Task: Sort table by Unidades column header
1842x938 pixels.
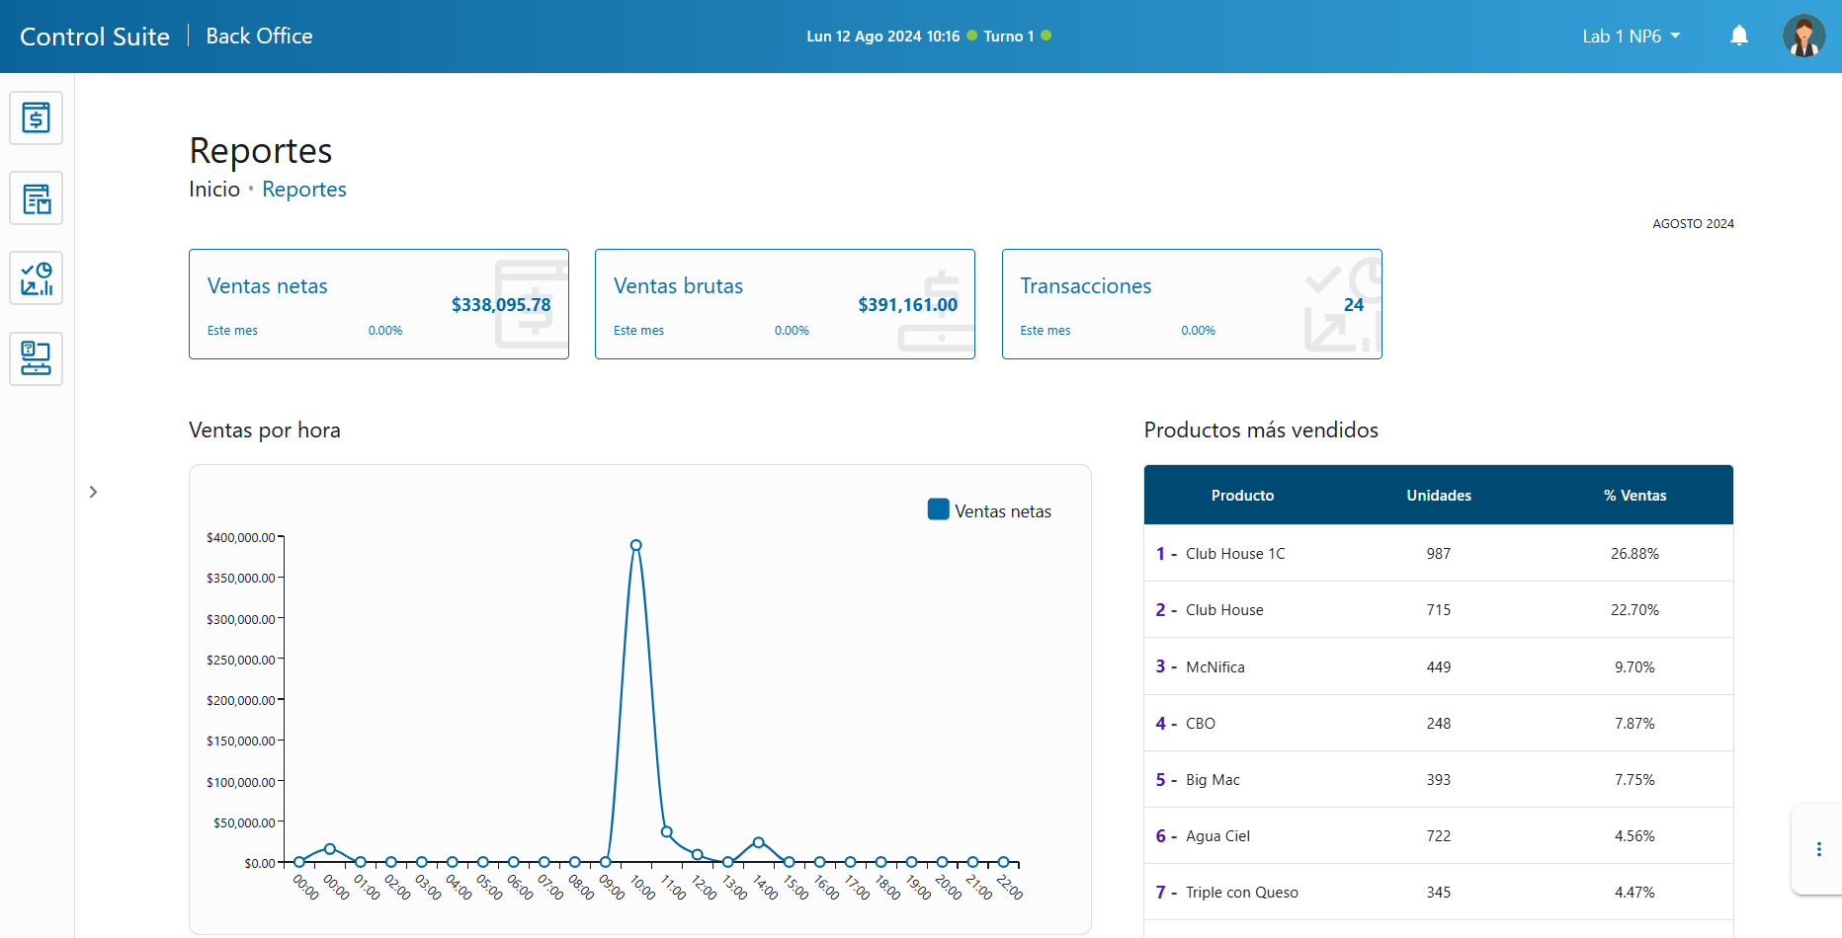Action: click(x=1439, y=496)
